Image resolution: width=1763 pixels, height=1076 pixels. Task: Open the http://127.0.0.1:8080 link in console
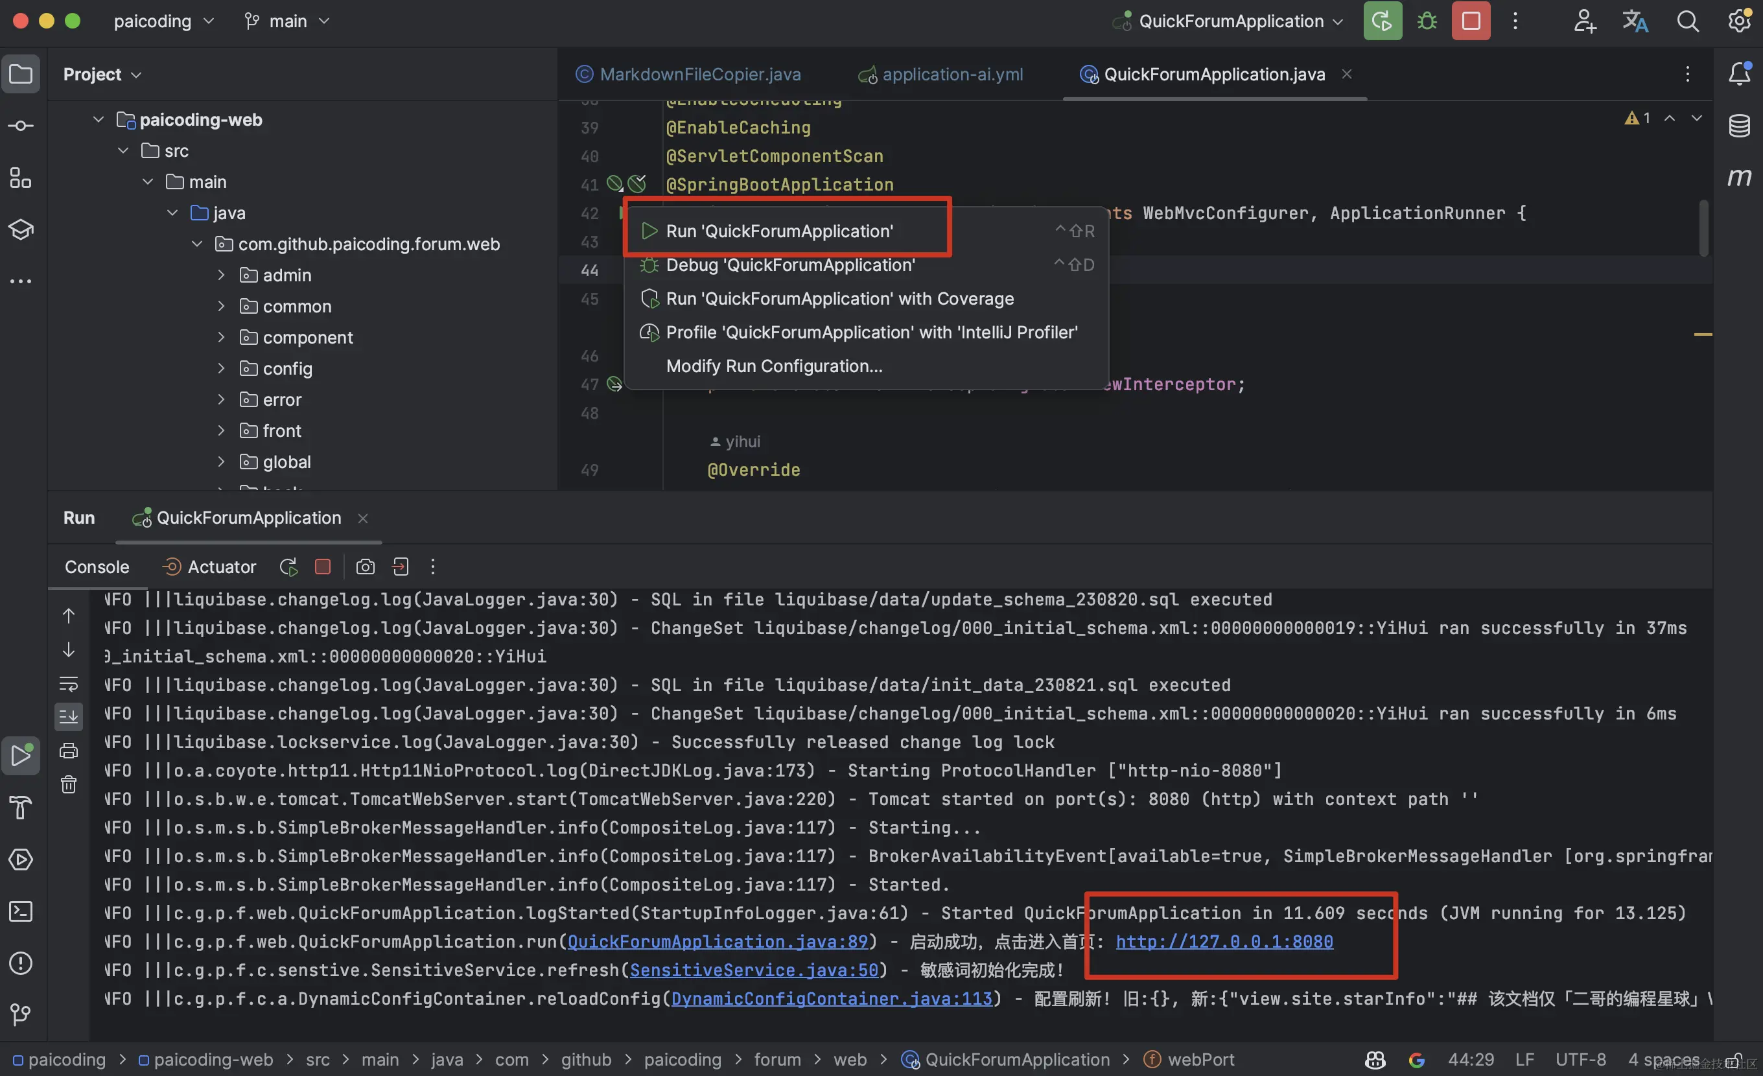tap(1224, 941)
